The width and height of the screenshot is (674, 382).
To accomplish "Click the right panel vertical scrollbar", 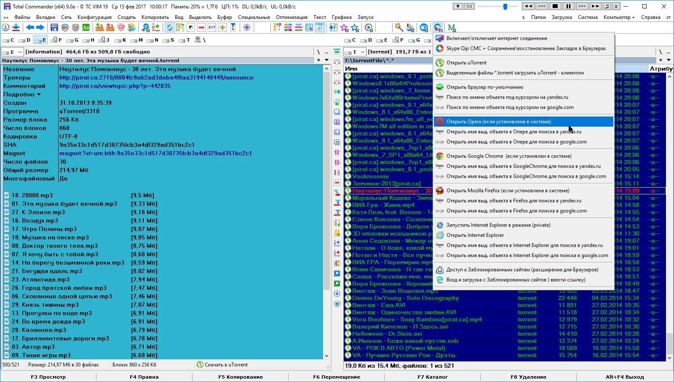I will pyautogui.click(x=669, y=217).
